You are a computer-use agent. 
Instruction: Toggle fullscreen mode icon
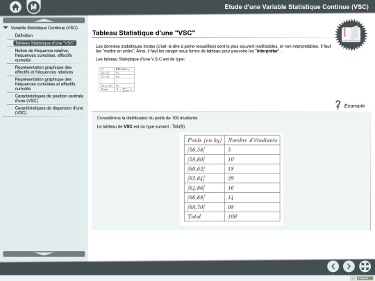point(365,266)
